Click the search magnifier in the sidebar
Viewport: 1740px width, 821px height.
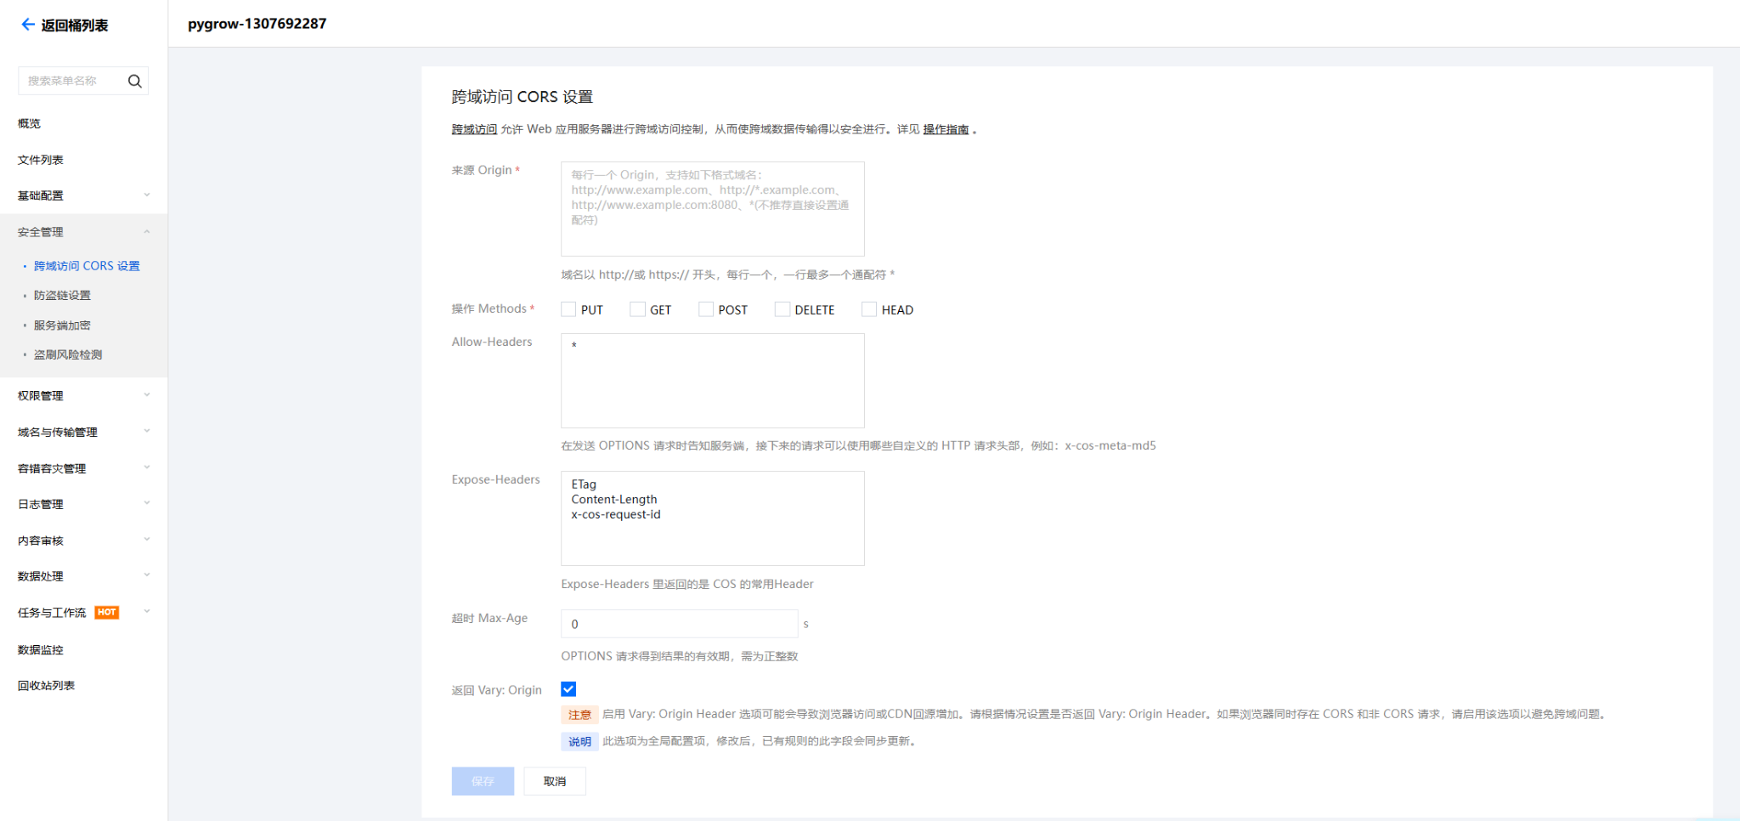click(135, 81)
